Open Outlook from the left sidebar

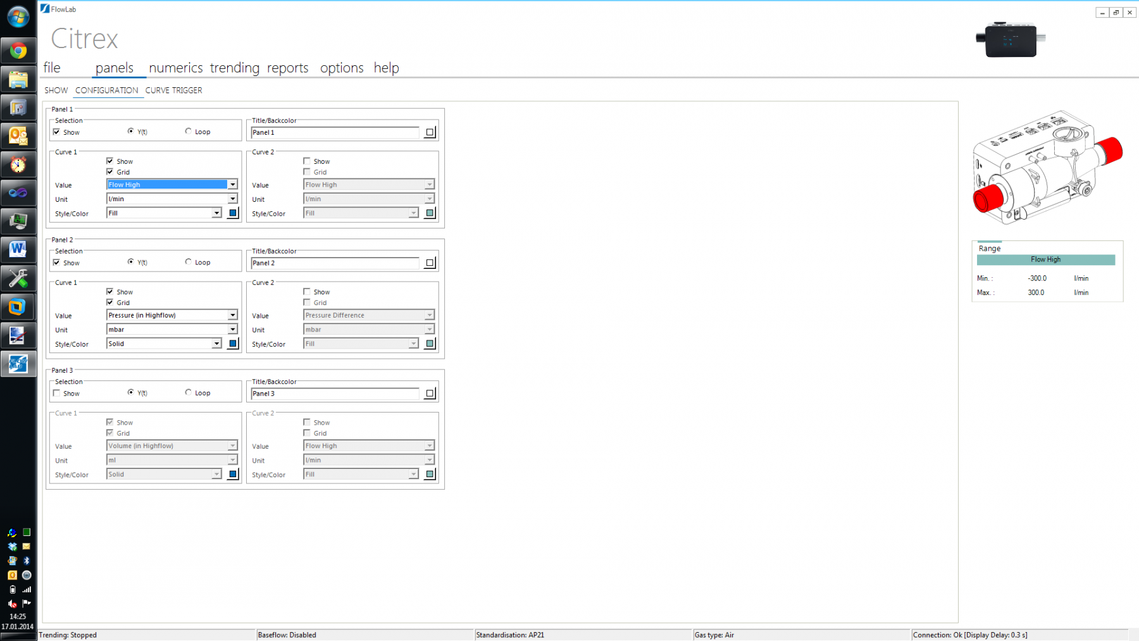click(x=18, y=135)
